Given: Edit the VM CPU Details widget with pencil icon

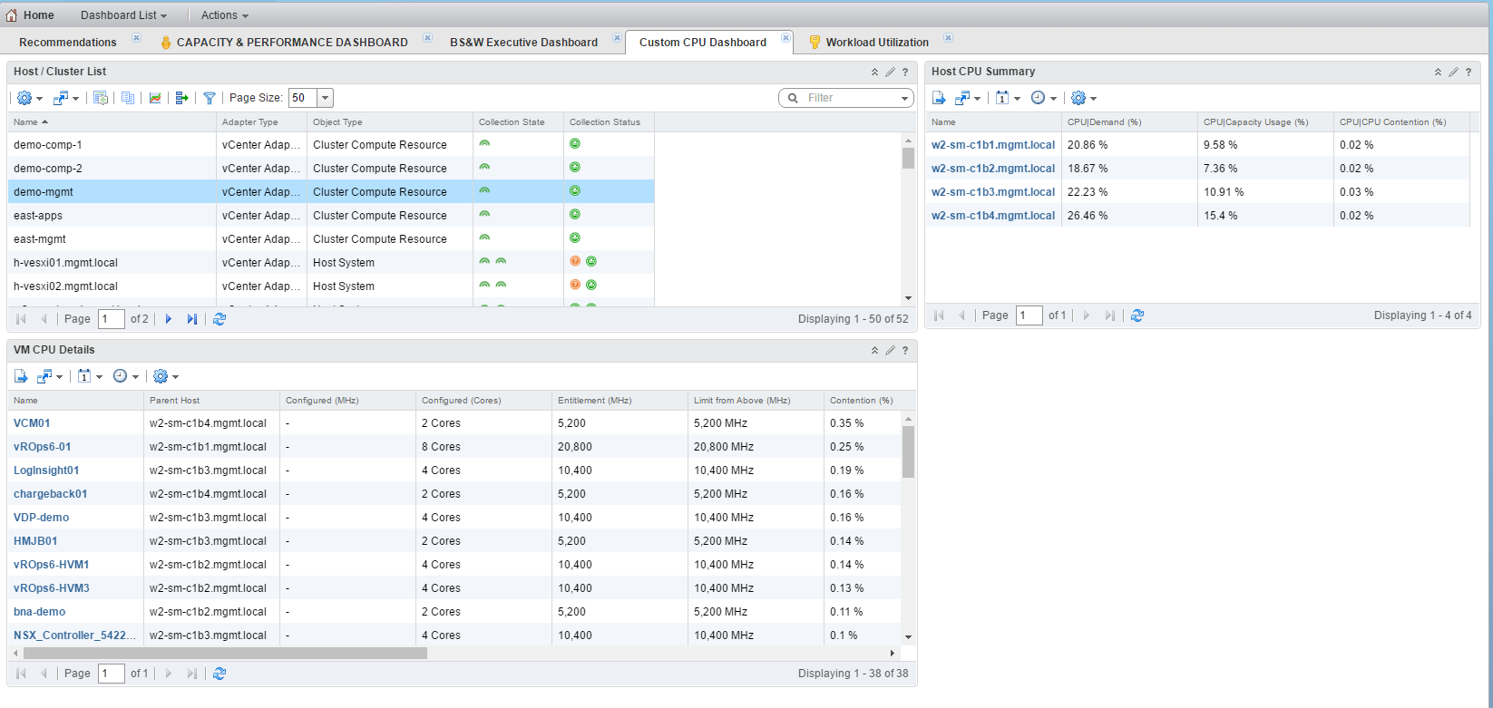Looking at the screenshot, I should 890,351.
